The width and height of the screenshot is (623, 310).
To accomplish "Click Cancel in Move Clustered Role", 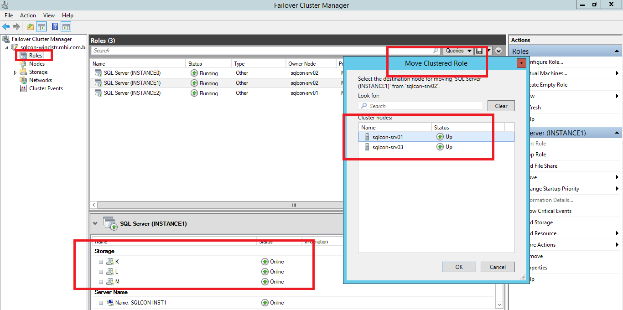I will tap(498, 267).
